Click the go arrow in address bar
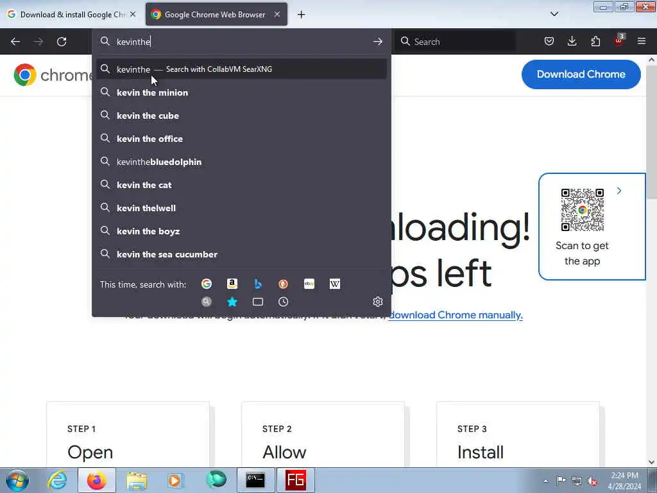The width and height of the screenshot is (657, 493). (377, 42)
